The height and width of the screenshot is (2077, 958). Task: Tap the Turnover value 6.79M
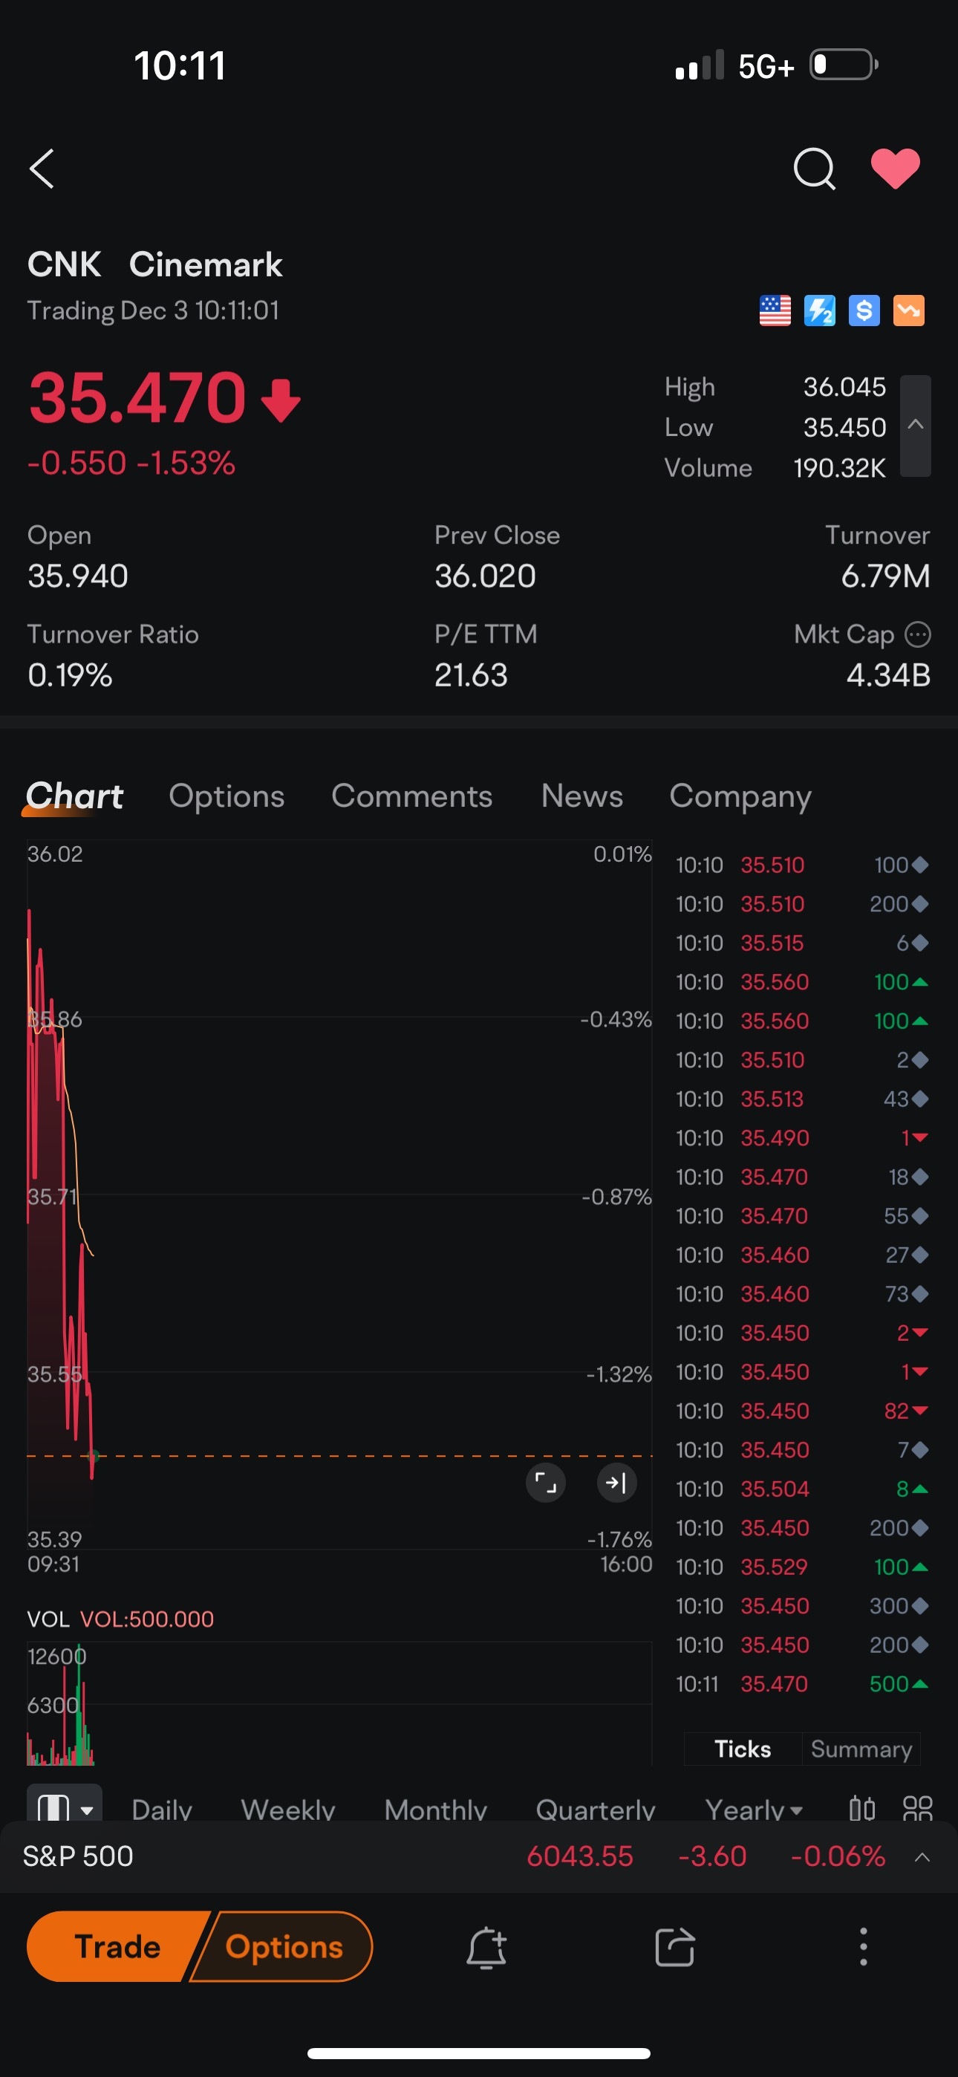885,576
